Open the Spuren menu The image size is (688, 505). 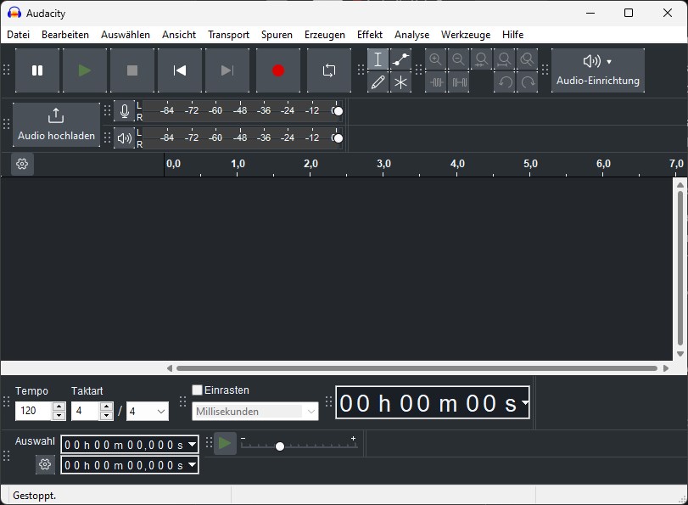click(277, 35)
